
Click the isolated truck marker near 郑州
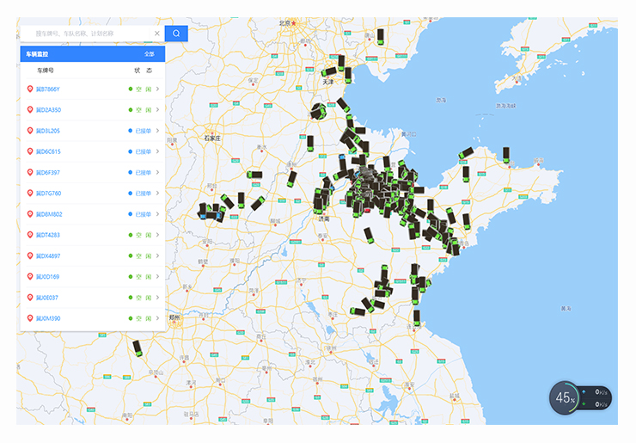coord(137,348)
